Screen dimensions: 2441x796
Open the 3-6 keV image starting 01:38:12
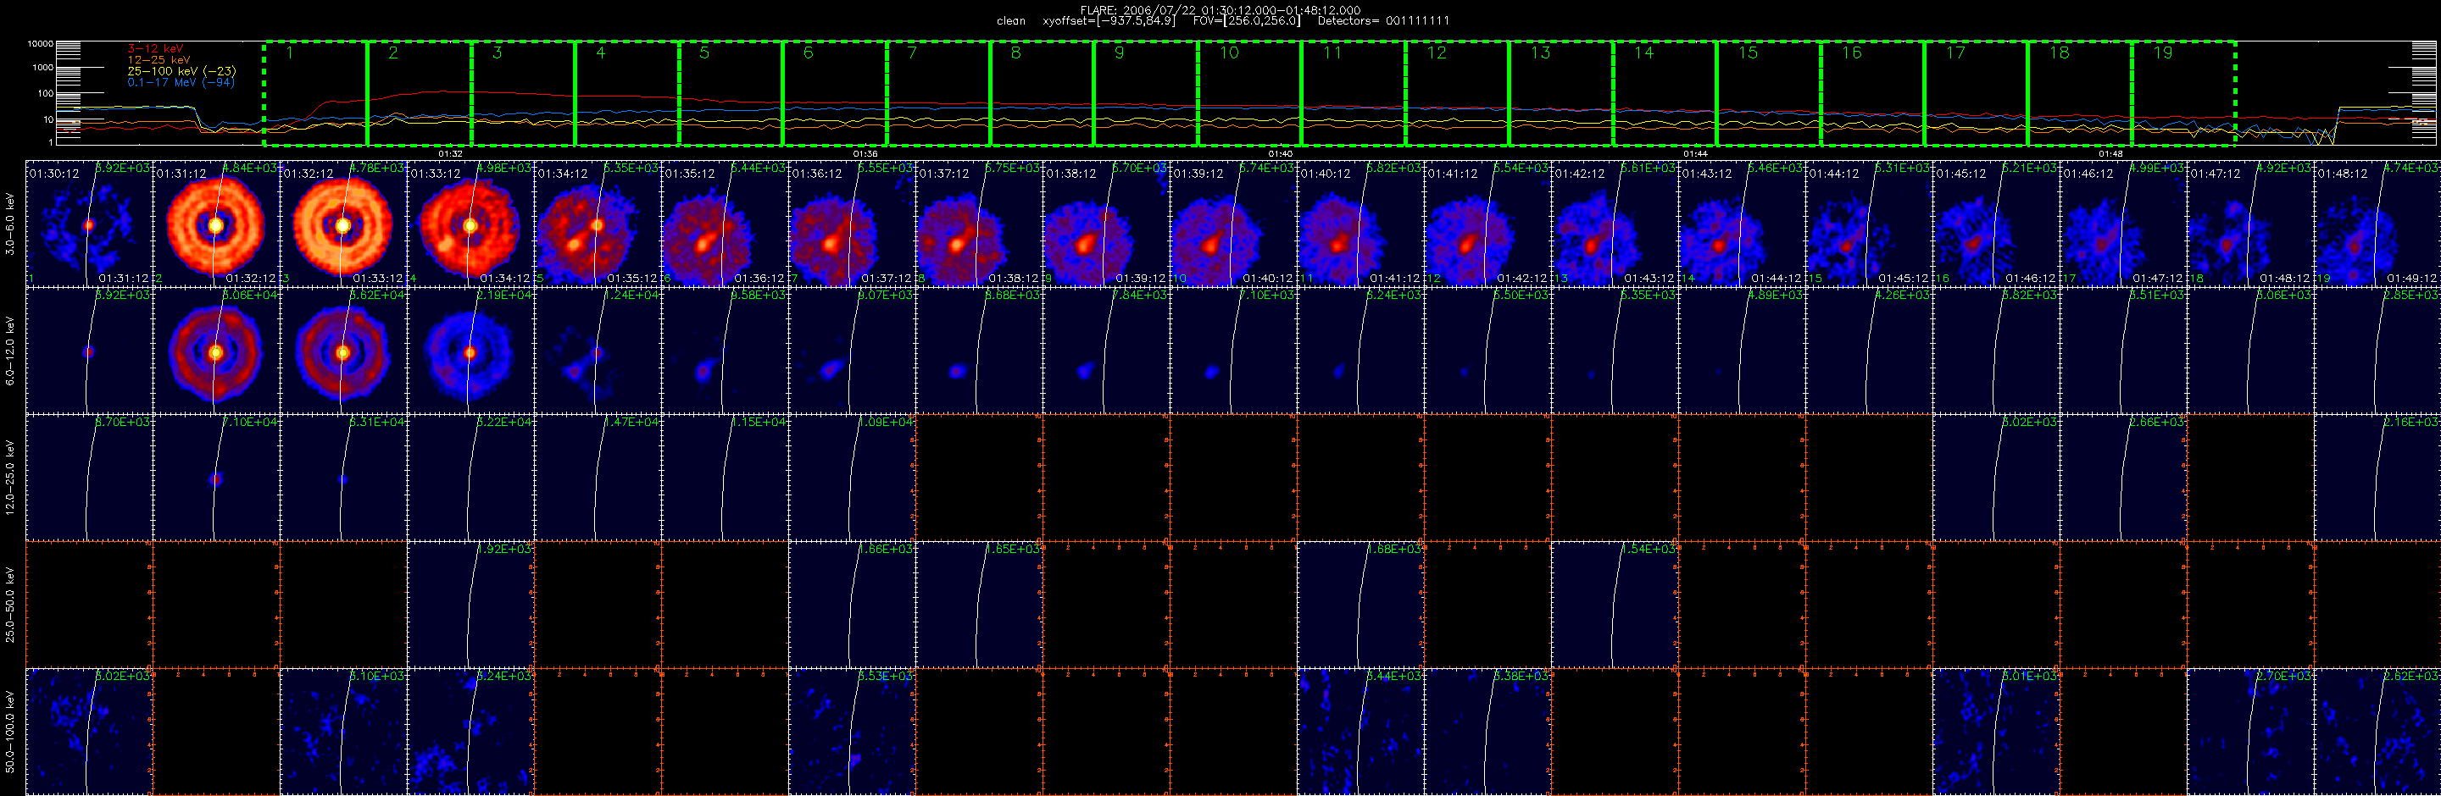(x=1106, y=224)
